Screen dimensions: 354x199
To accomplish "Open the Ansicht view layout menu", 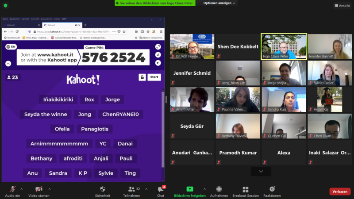I will 342,6.
